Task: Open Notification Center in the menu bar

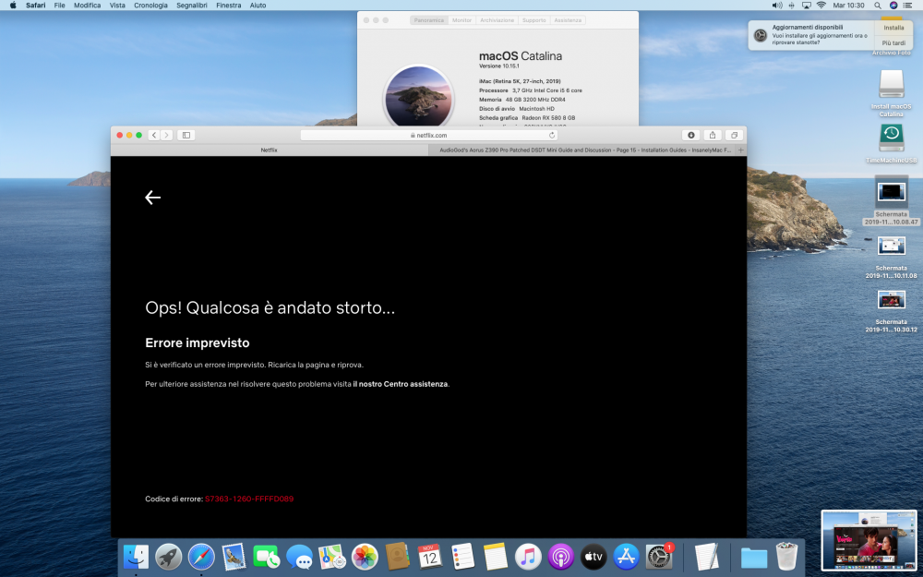Action: point(908,6)
